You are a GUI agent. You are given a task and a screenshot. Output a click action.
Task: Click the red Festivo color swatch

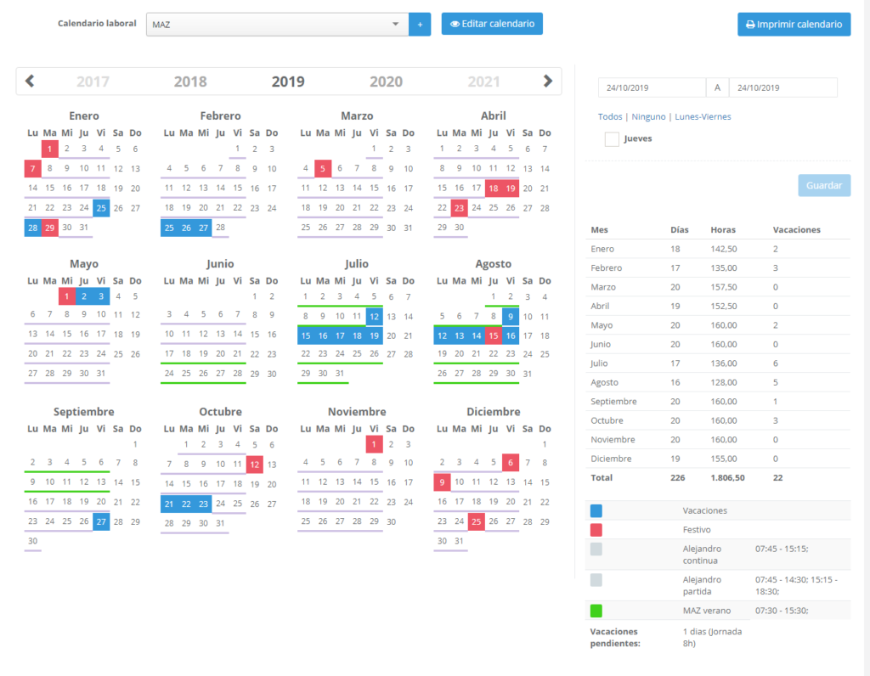tap(596, 530)
